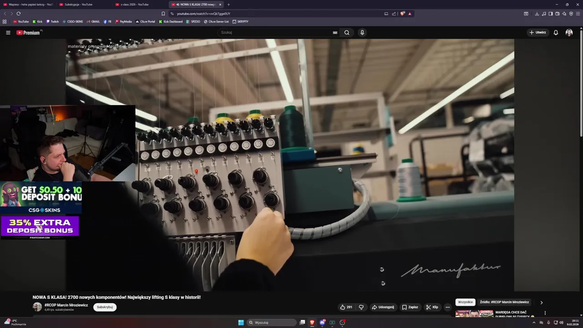Click the search magnifier button
This screenshot has height=328, width=583.
(347, 32)
